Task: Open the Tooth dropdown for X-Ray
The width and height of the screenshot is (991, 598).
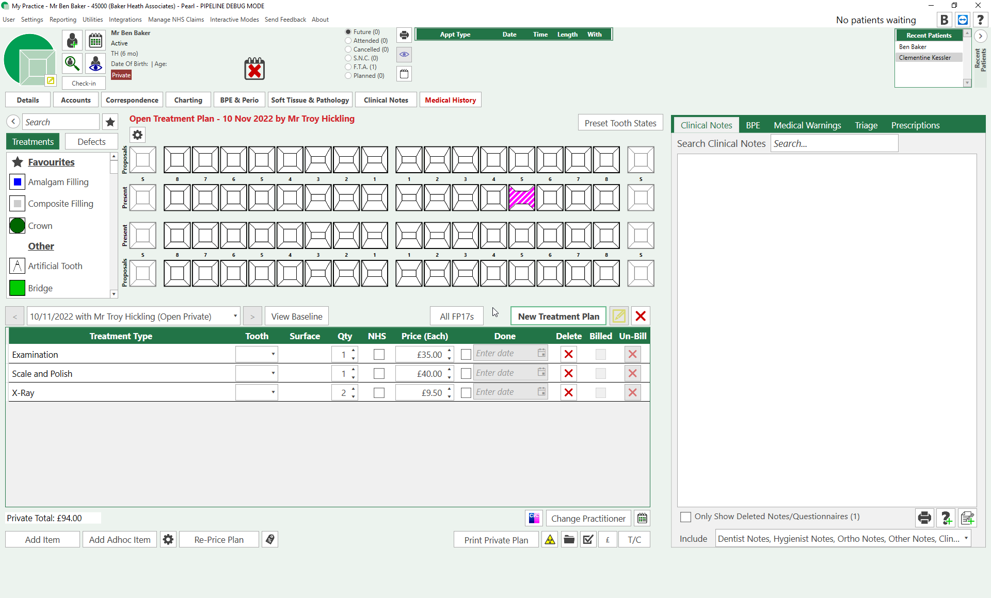Action: point(273,393)
